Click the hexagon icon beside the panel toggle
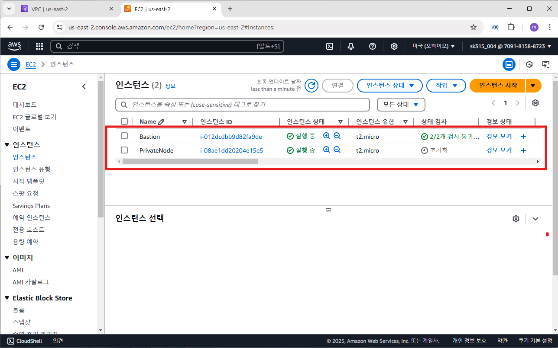This screenshot has width=558, height=348. click(x=529, y=64)
